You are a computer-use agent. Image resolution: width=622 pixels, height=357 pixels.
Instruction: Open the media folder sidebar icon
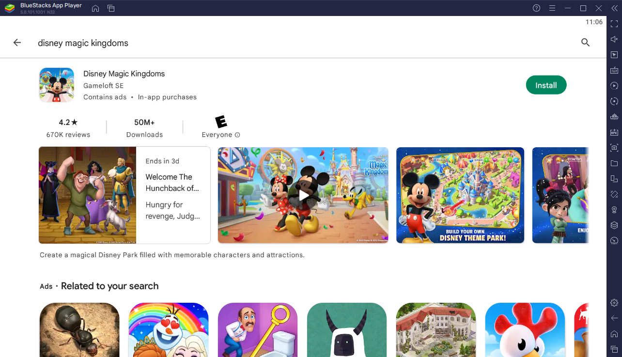click(614, 163)
